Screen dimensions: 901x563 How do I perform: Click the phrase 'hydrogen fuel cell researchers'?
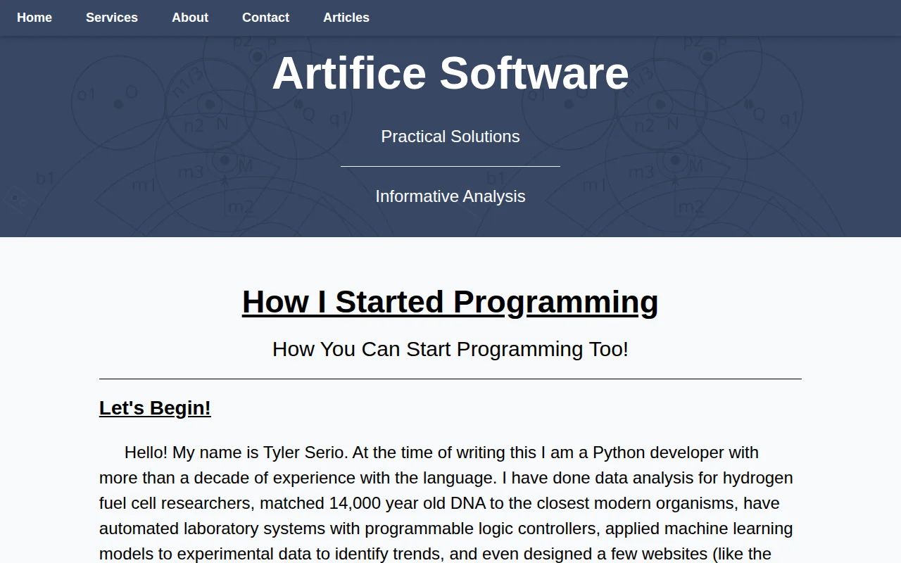point(446,491)
